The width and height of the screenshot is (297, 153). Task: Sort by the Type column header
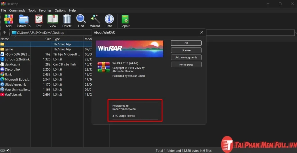67,39
